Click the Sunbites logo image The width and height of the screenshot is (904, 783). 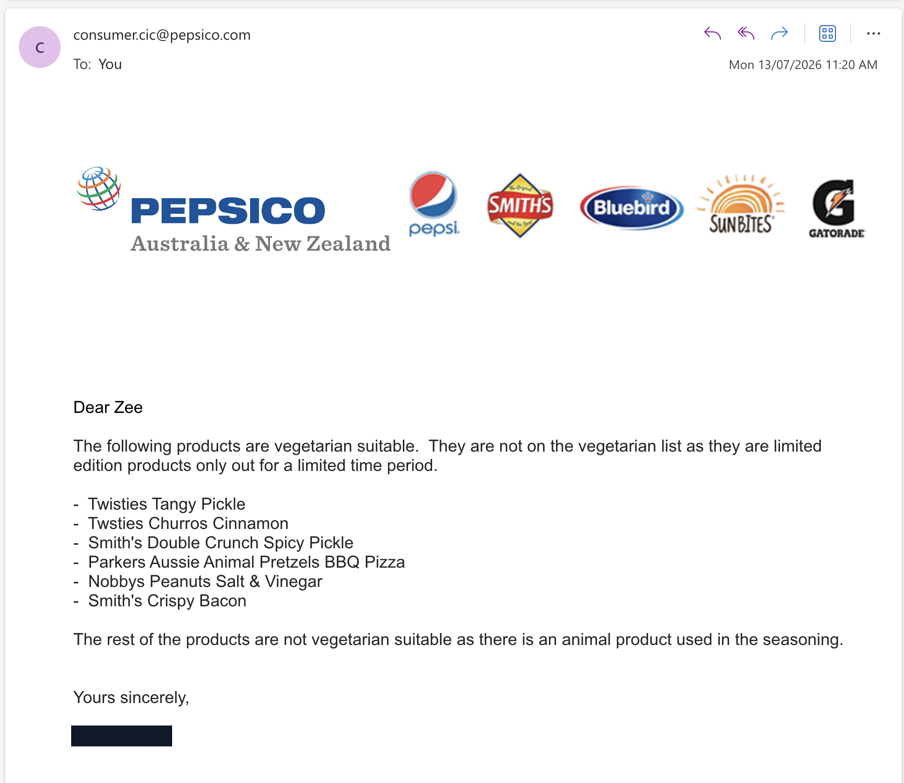740,204
